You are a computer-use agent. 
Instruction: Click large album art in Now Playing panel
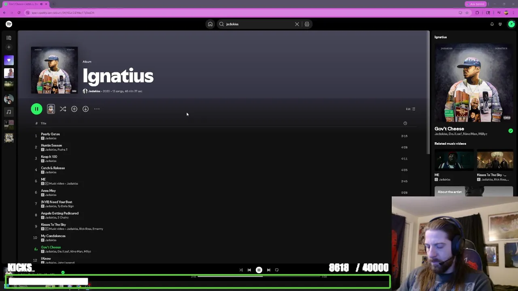[x=474, y=83]
